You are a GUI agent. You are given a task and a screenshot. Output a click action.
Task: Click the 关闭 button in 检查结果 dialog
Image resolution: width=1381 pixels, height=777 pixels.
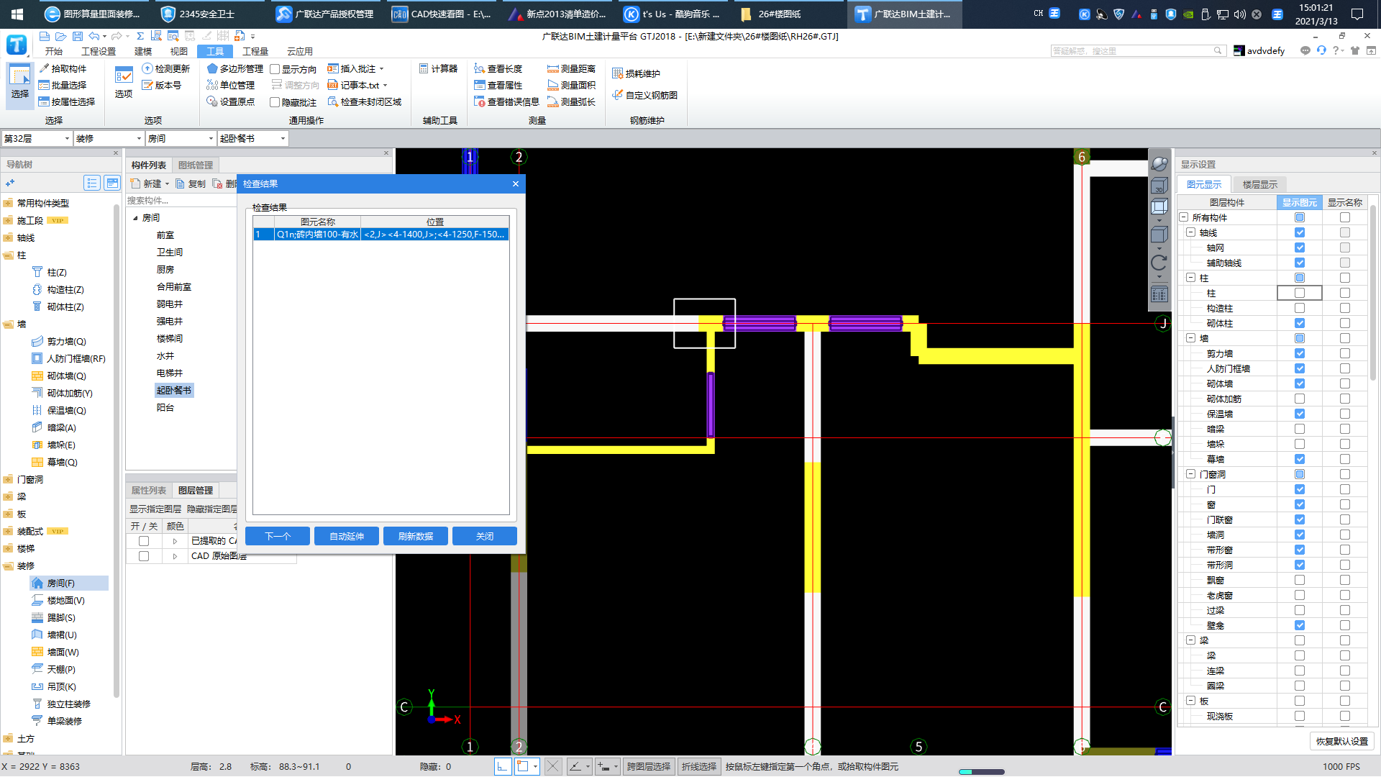[485, 536]
